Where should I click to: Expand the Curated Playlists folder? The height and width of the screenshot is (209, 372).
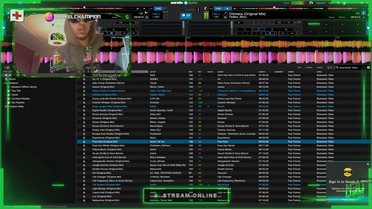(x=6, y=99)
